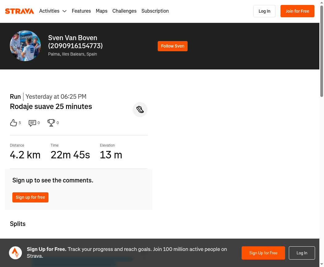Click the page vertical scrollbar thumb
This screenshot has height=267, width=324.
tap(322, 51)
